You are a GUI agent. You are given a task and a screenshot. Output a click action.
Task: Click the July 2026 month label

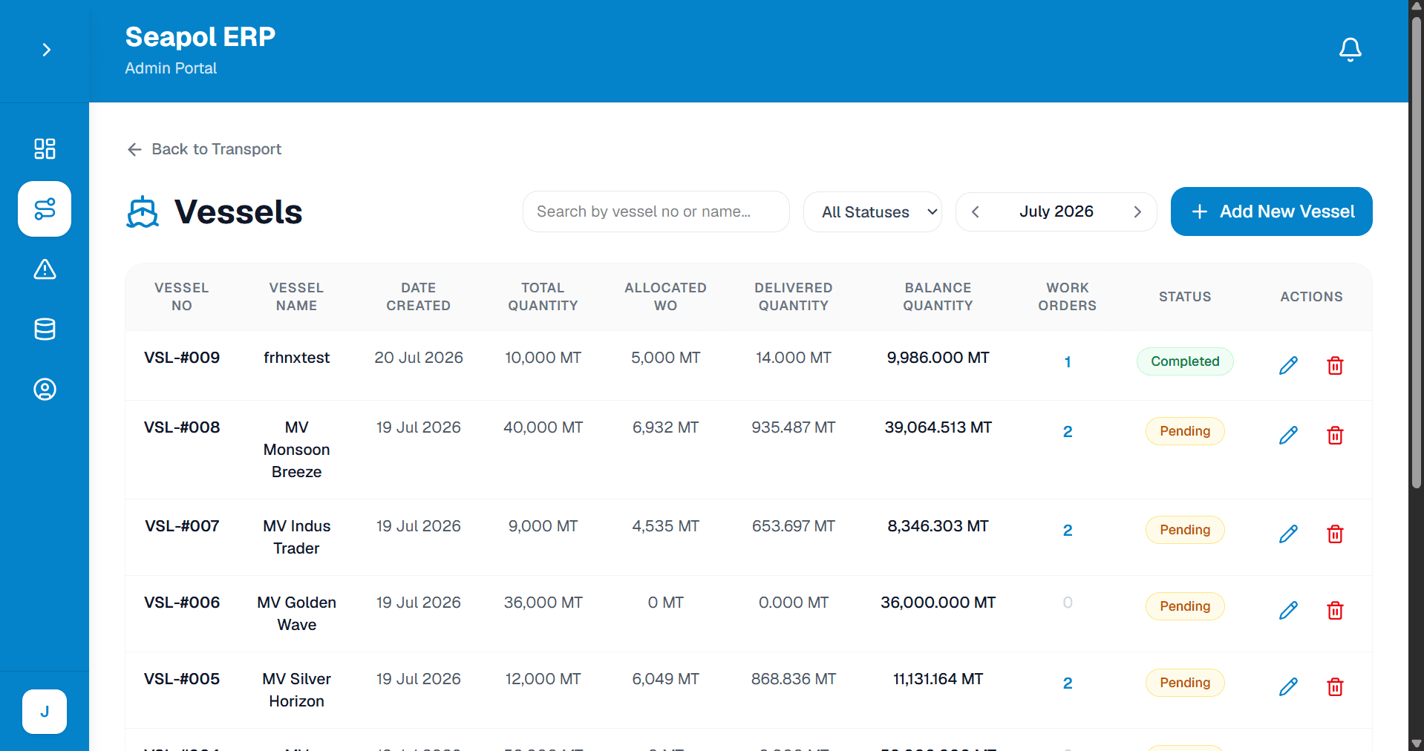[x=1056, y=211]
